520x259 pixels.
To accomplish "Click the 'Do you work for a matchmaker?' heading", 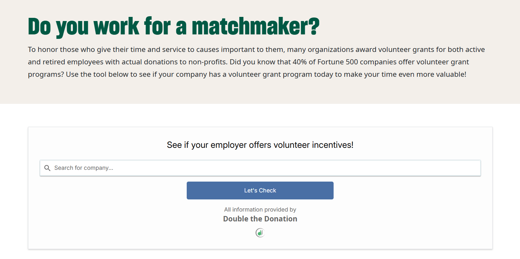I will click(x=174, y=27).
